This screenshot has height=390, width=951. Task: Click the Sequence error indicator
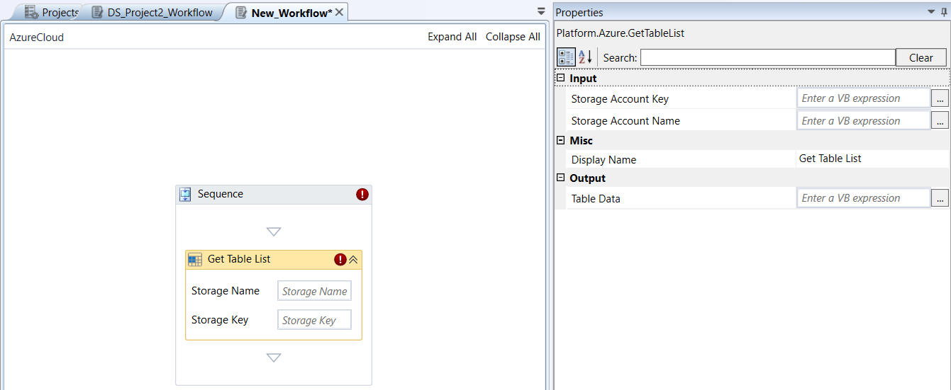click(x=362, y=194)
